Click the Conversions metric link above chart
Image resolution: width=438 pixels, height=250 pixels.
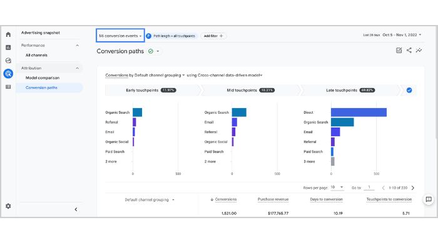coord(116,76)
